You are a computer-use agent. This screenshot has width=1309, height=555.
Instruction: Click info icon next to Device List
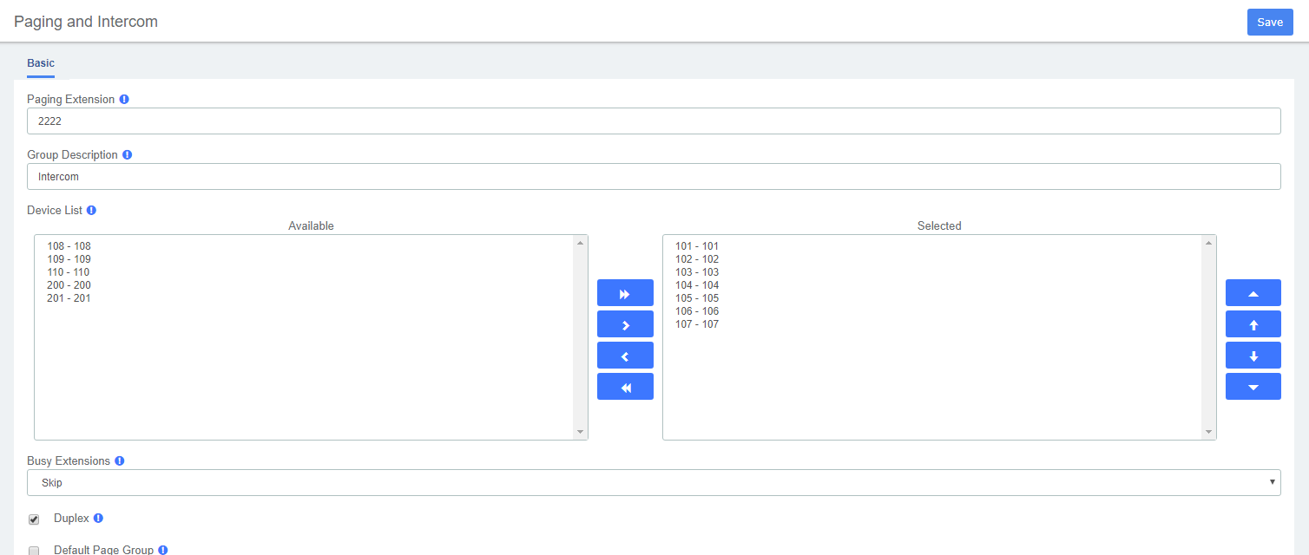click(91, 211)
